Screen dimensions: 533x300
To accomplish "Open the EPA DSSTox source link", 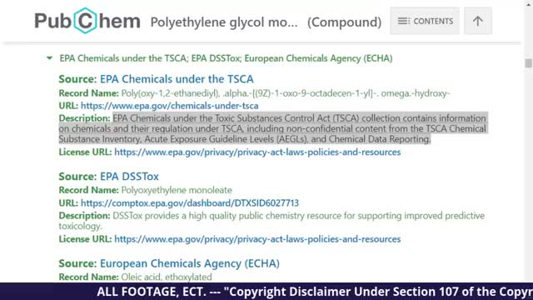I will [x=129, y=176].
